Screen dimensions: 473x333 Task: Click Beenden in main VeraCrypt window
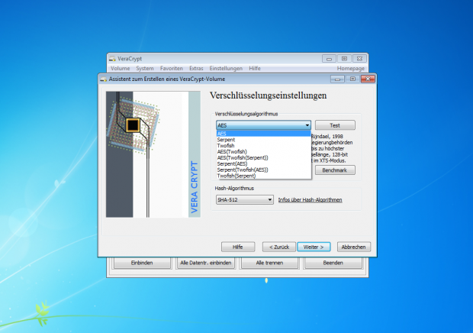tap(333, 263)
